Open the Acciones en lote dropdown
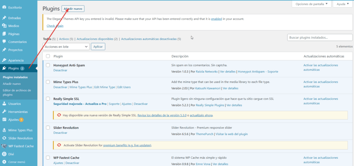Viewport: 354px width, 166px height. point(66,47)
